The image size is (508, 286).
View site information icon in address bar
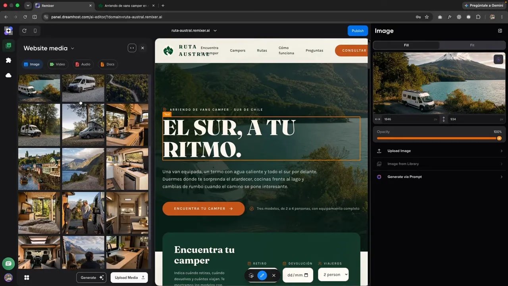click(x=46, y=17)
